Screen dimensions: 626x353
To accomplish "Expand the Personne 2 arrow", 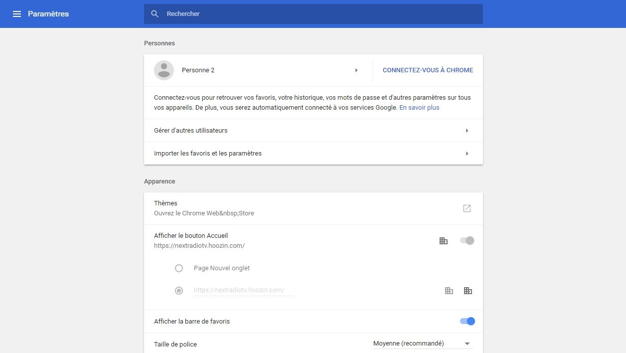I will (356, 70).
